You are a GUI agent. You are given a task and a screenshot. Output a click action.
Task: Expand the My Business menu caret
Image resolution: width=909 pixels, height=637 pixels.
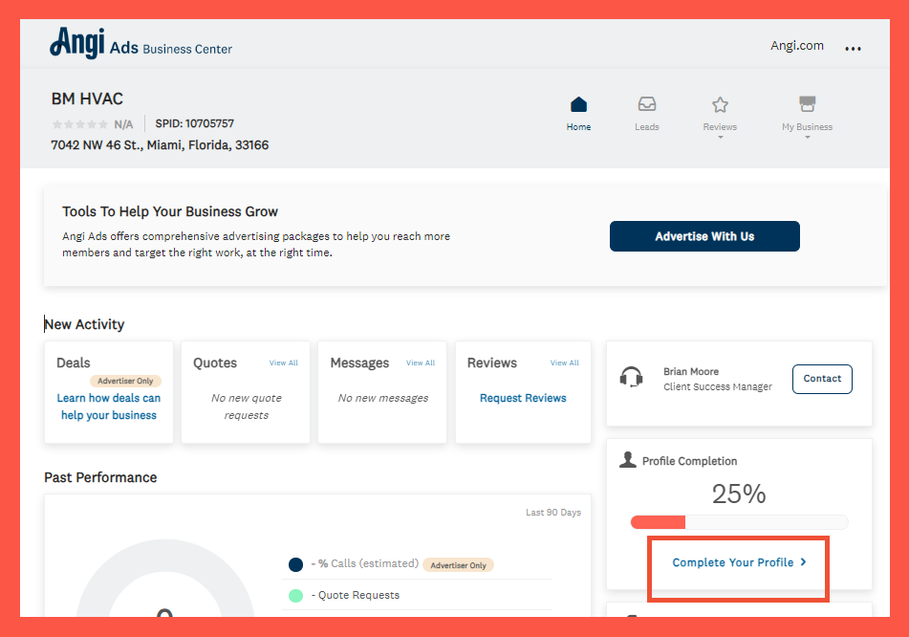(x=807, y=138)
